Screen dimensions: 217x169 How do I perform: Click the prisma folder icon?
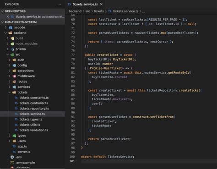tap(12, 49)
